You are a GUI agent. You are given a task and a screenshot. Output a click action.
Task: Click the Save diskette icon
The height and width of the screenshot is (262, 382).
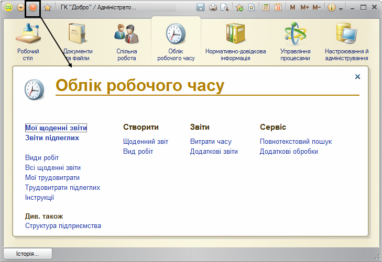[x=200, y=7]
